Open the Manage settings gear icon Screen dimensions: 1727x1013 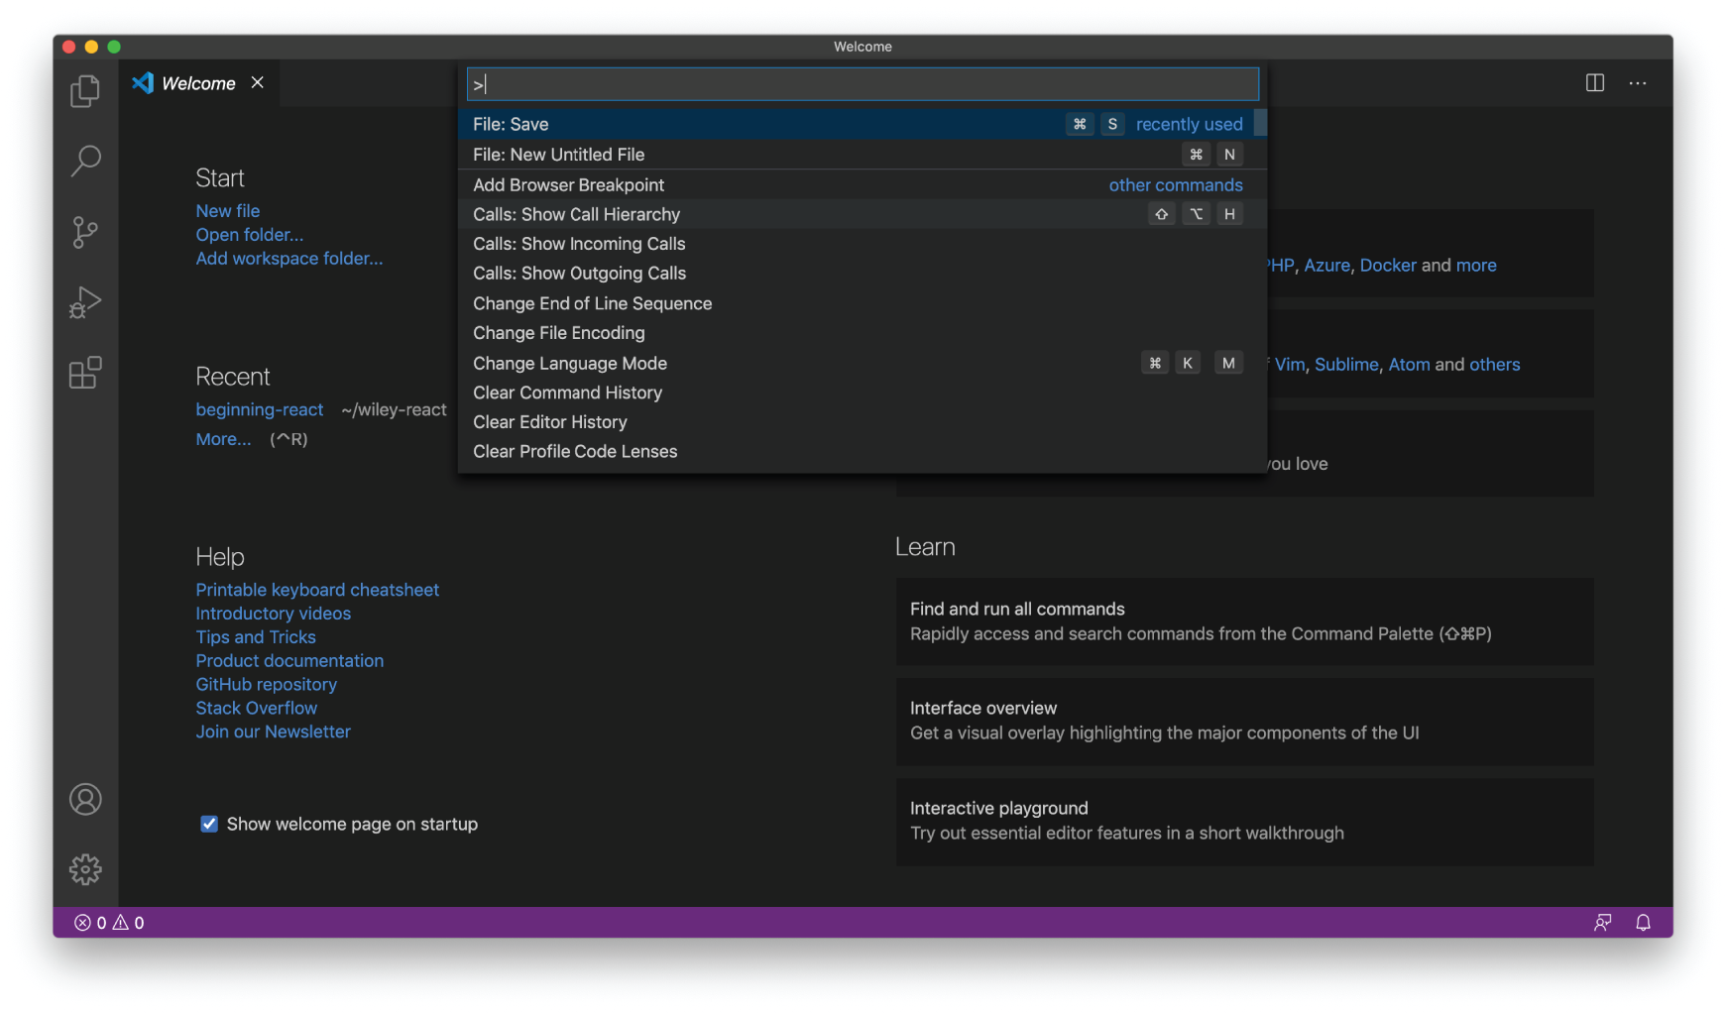85,869
